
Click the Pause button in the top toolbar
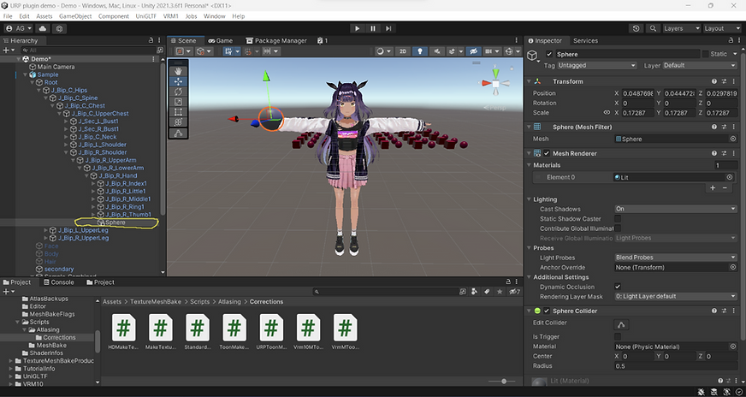373,28
